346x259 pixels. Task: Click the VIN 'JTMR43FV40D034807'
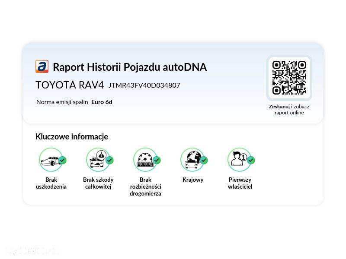[144, 85]
